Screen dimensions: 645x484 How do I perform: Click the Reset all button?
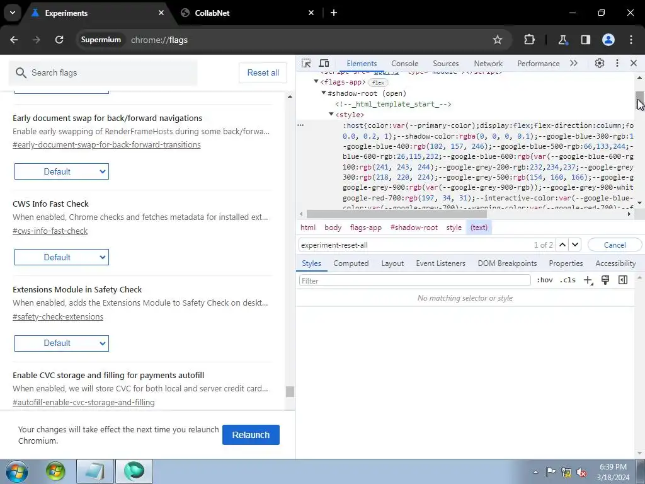[x=263, y=73]
